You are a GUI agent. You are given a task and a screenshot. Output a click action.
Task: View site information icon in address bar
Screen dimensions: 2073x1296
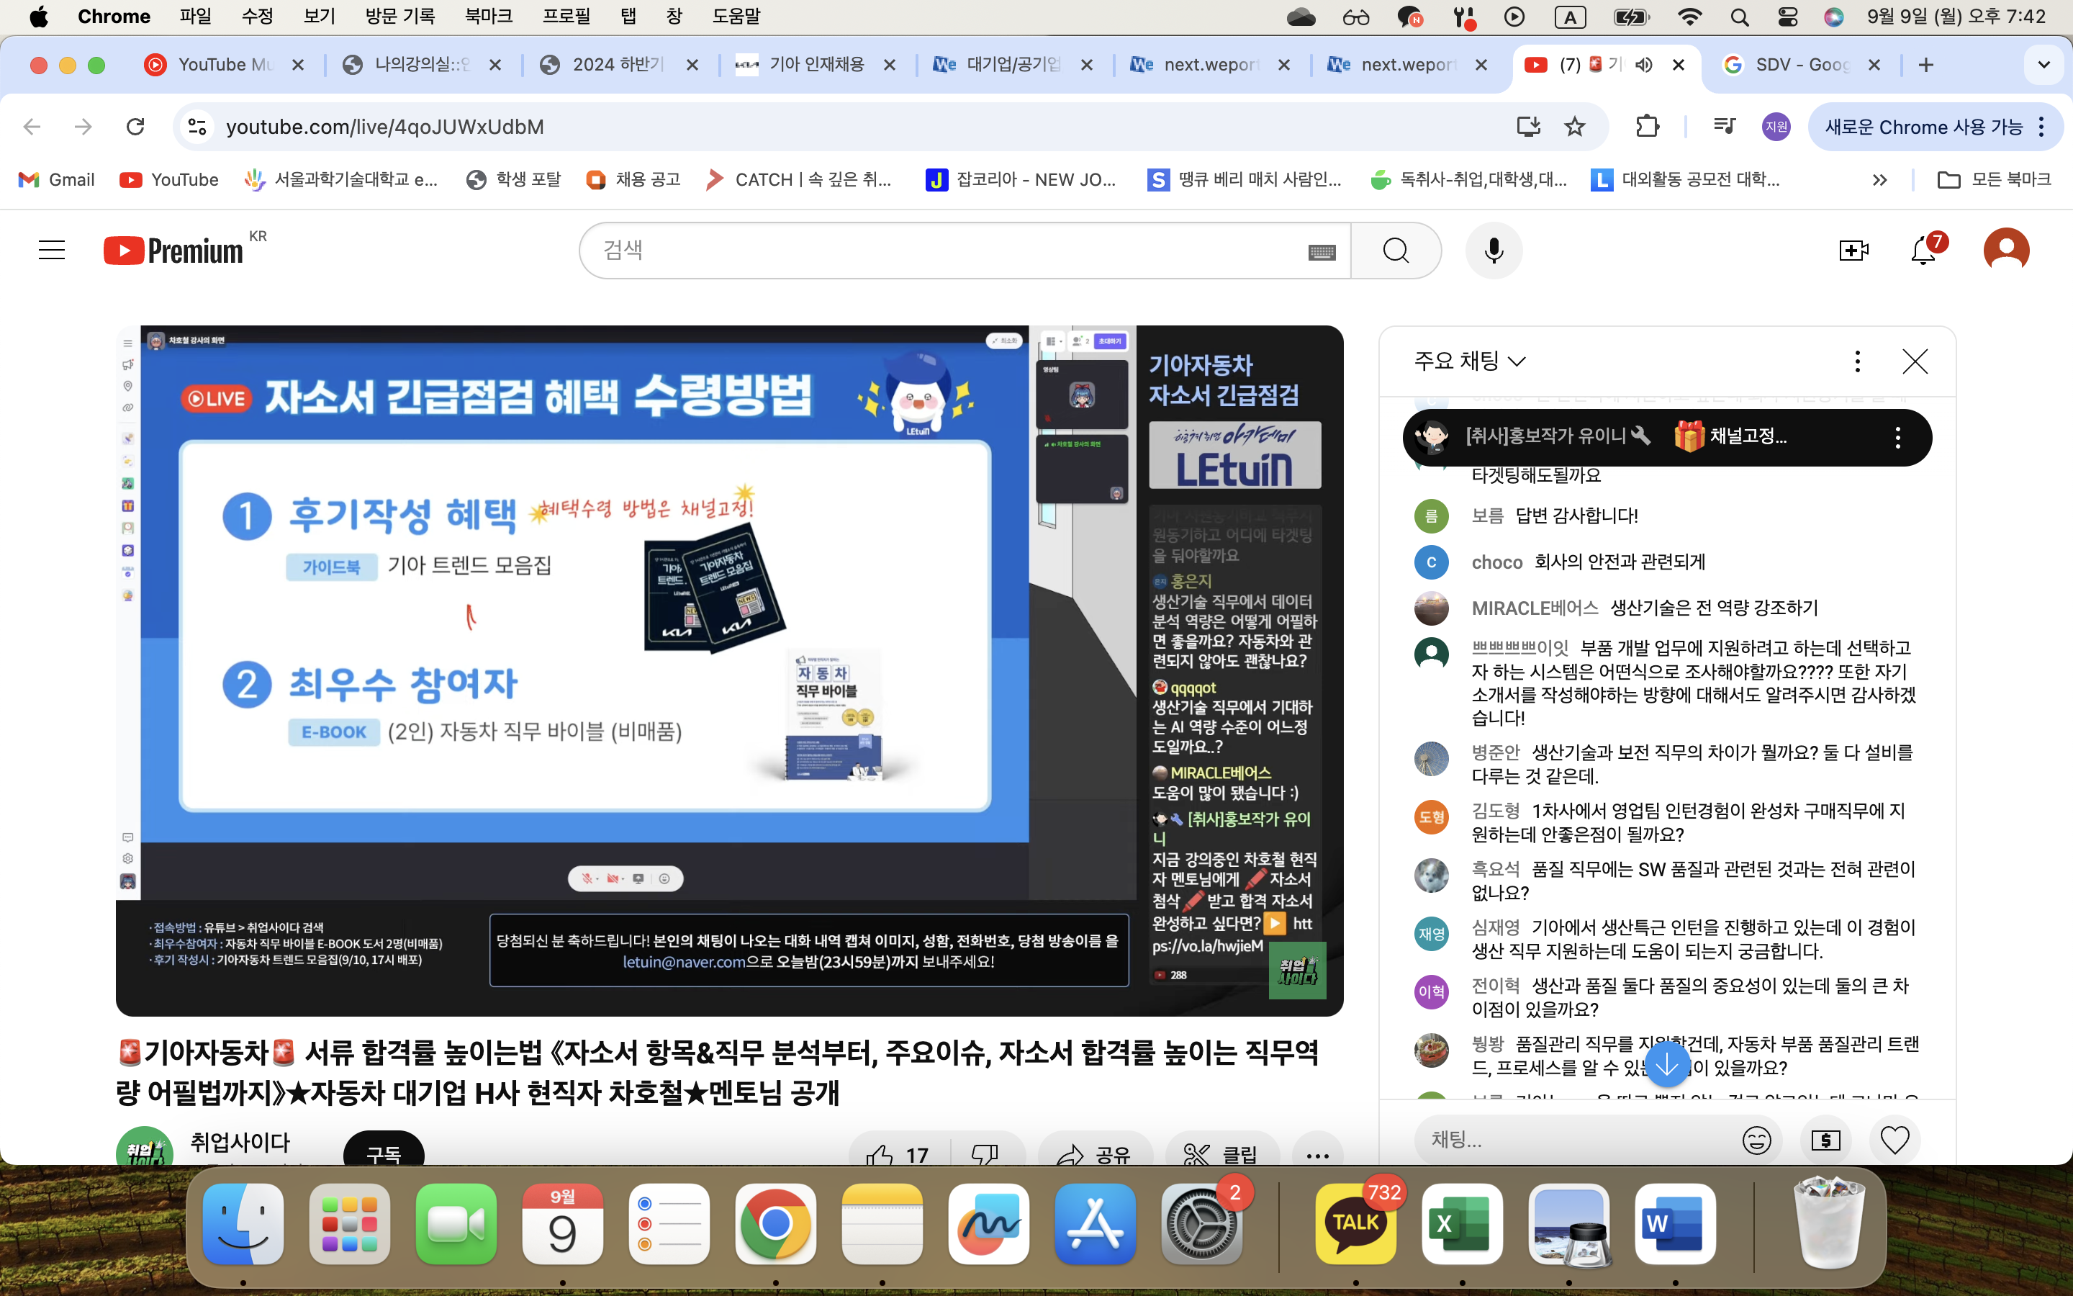[197, 127]
